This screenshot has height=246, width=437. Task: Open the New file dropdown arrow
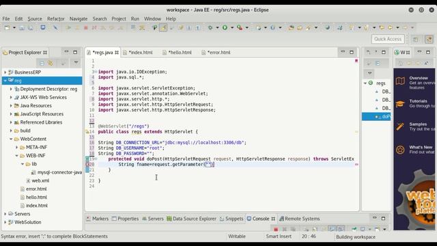point(14,27)
